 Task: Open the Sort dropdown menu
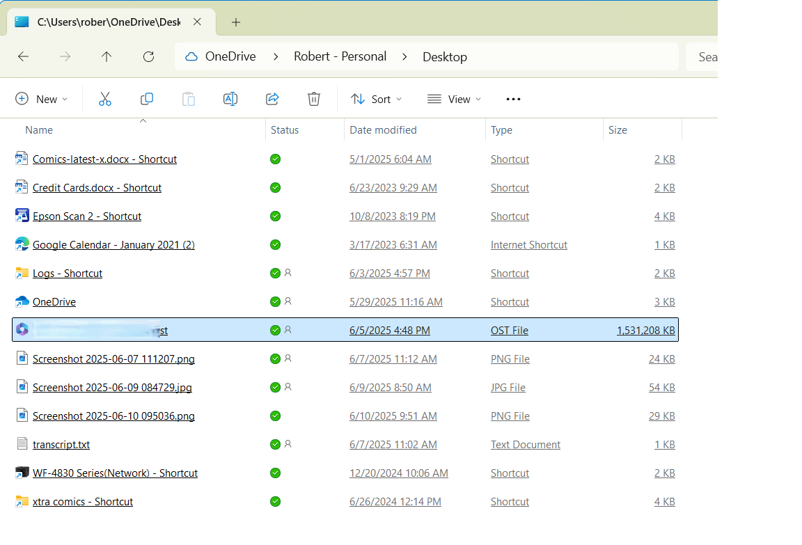pyautogui.click(x=377, y=99)
